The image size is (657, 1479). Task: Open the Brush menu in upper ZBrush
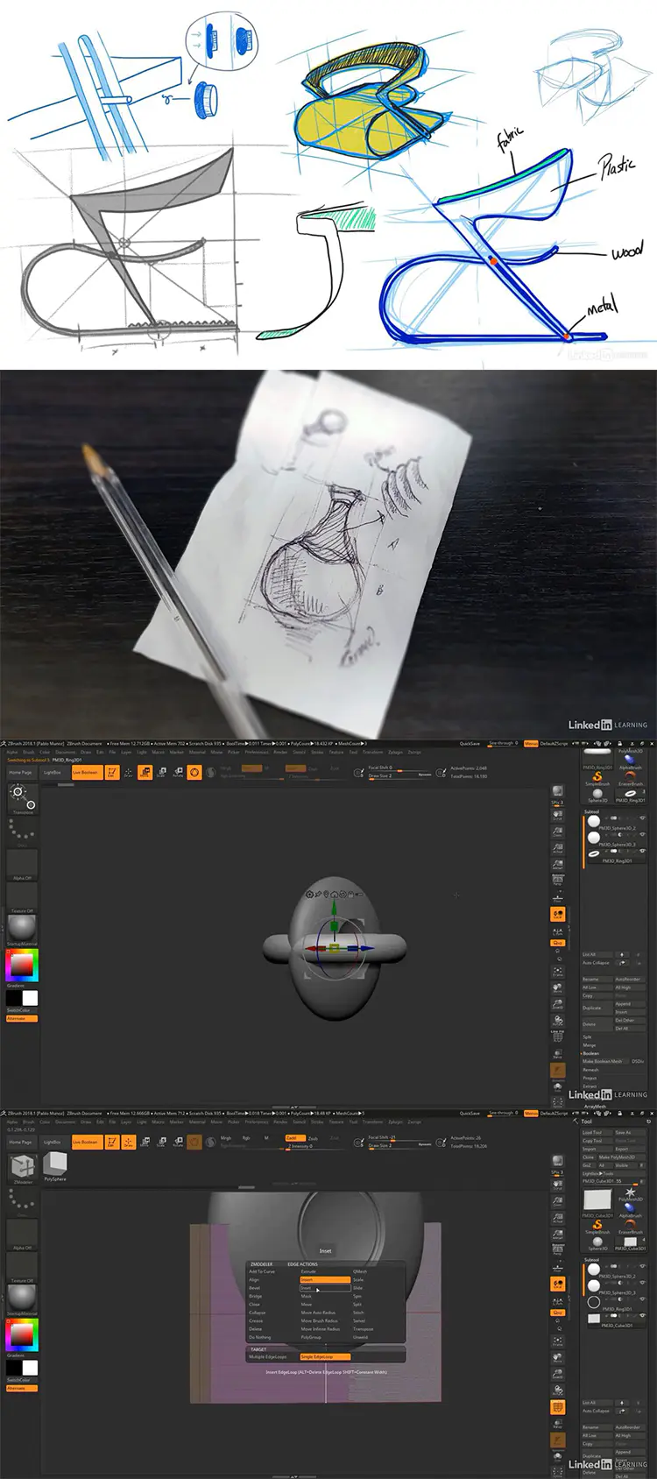point(29,752)
